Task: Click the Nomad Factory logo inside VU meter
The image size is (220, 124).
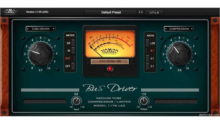Action: (109, 51)
